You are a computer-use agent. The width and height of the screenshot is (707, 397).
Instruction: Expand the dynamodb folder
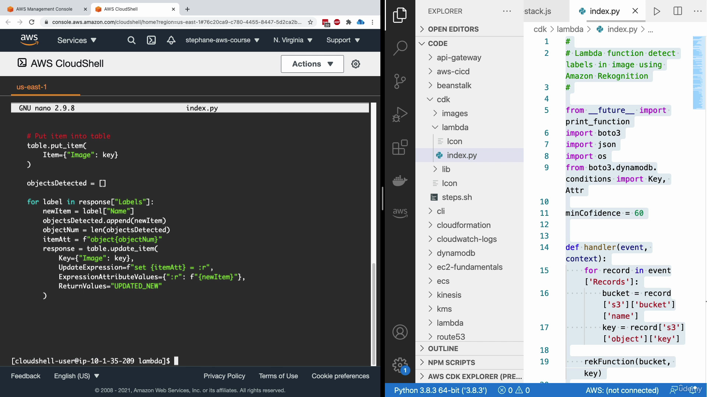[469, 253]
